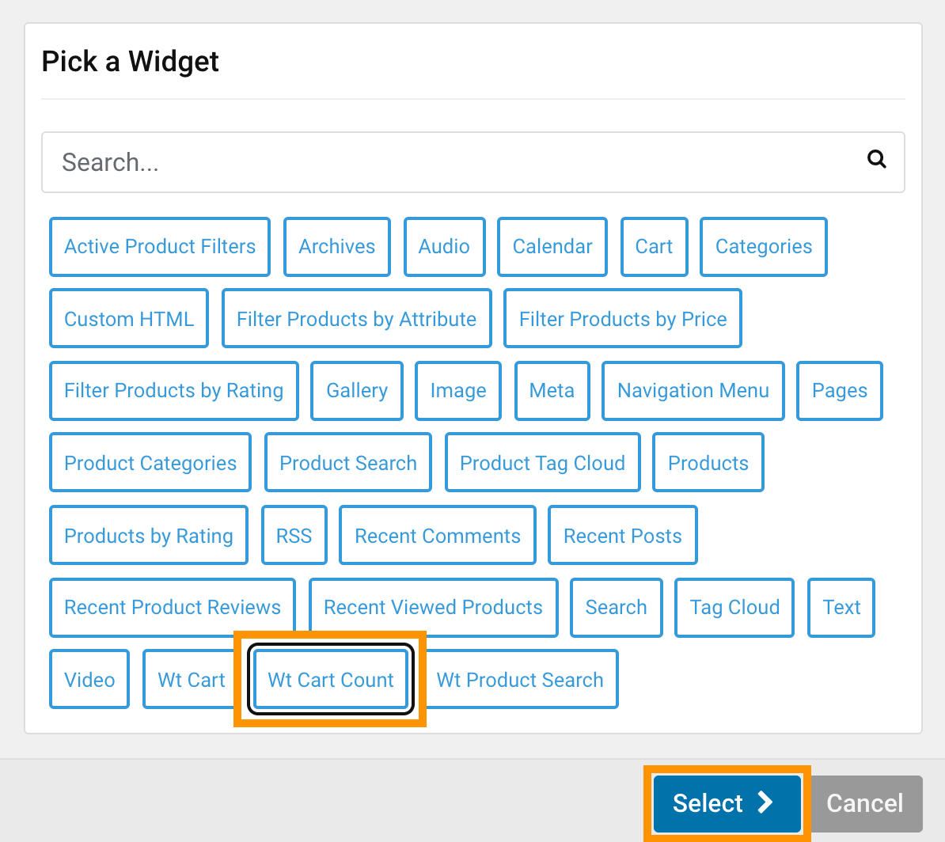Click the Search widgets input field
945x842 pixels.
tap(473, 162)
